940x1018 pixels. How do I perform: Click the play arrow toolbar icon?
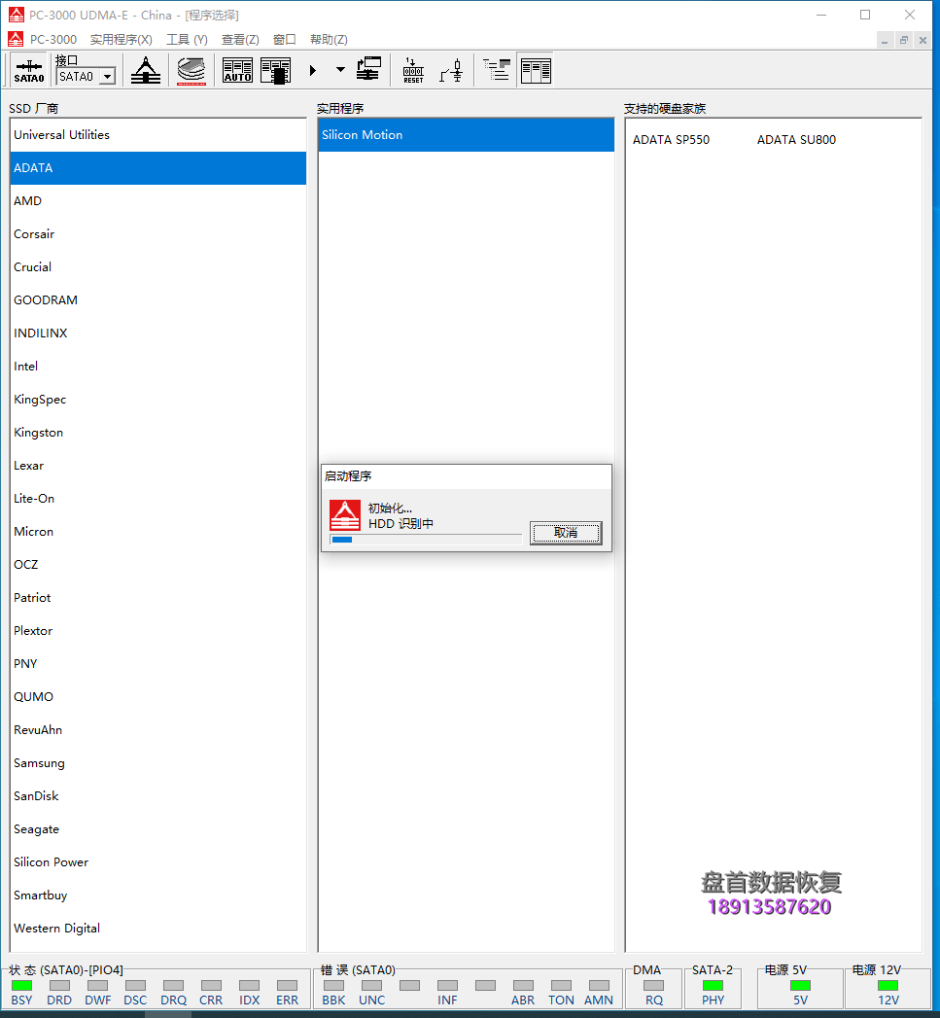click(313, 70)
